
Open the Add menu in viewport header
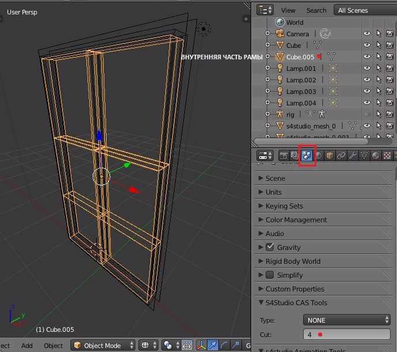pyautogui.click(x=27, y=346)
